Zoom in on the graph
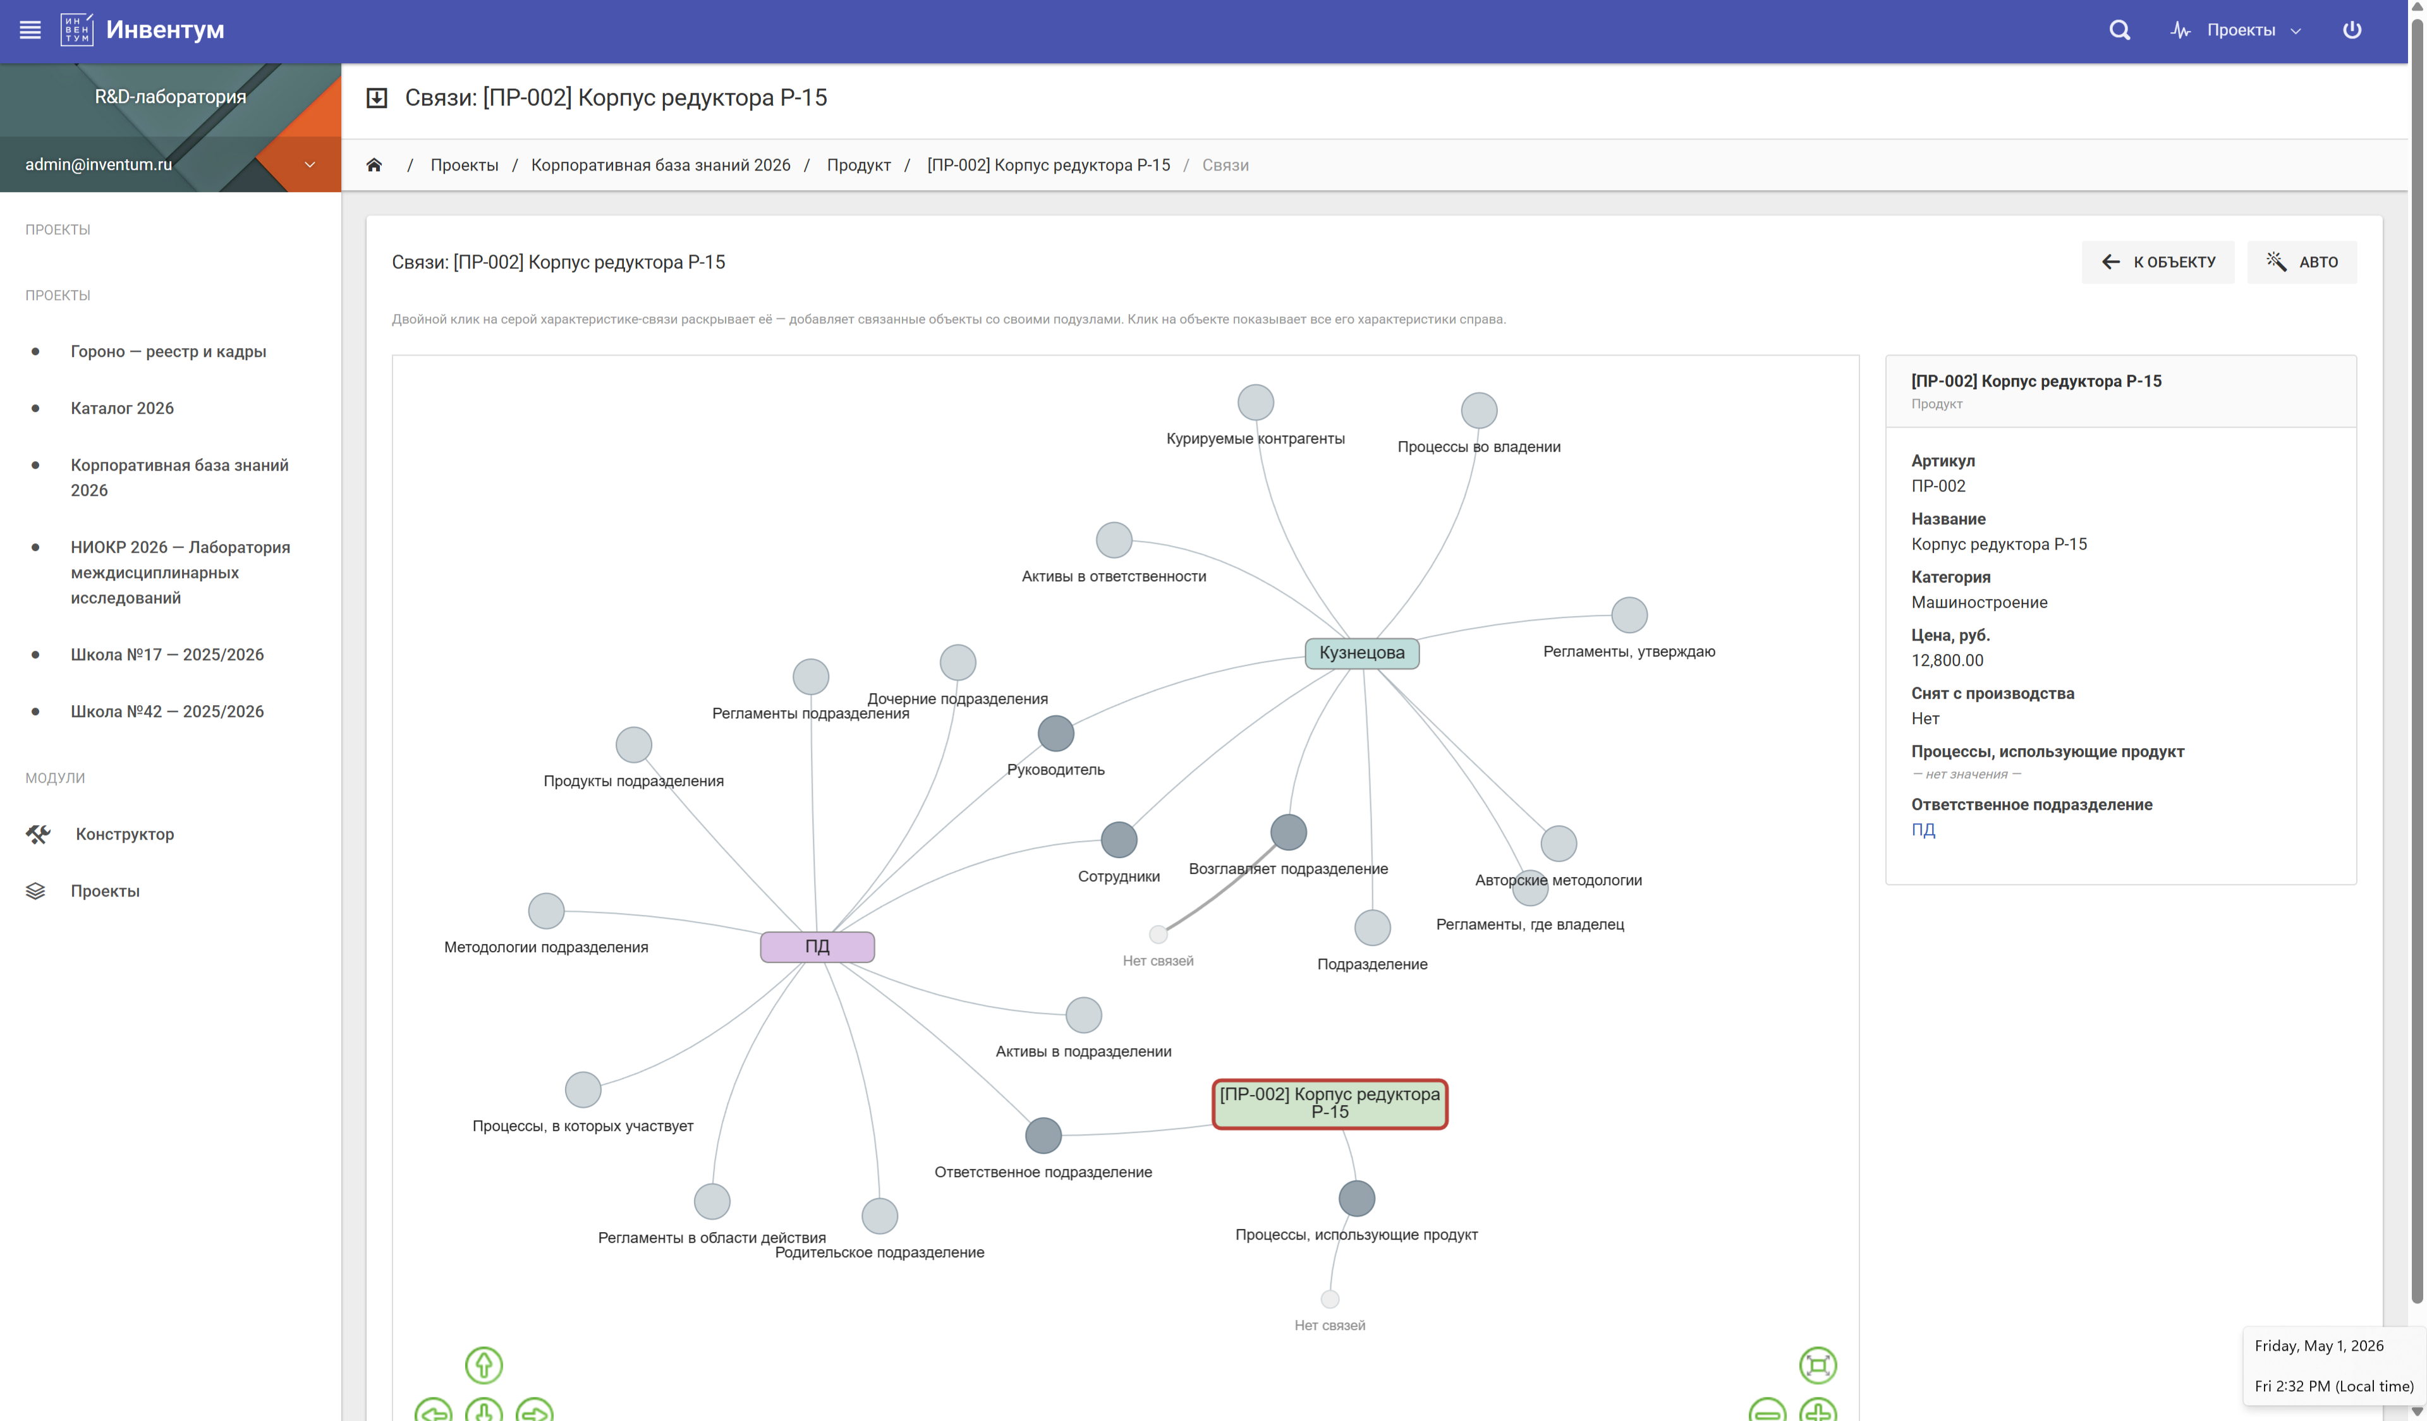This screenshot has height=1421, width=2427. coord(1817,1412)
